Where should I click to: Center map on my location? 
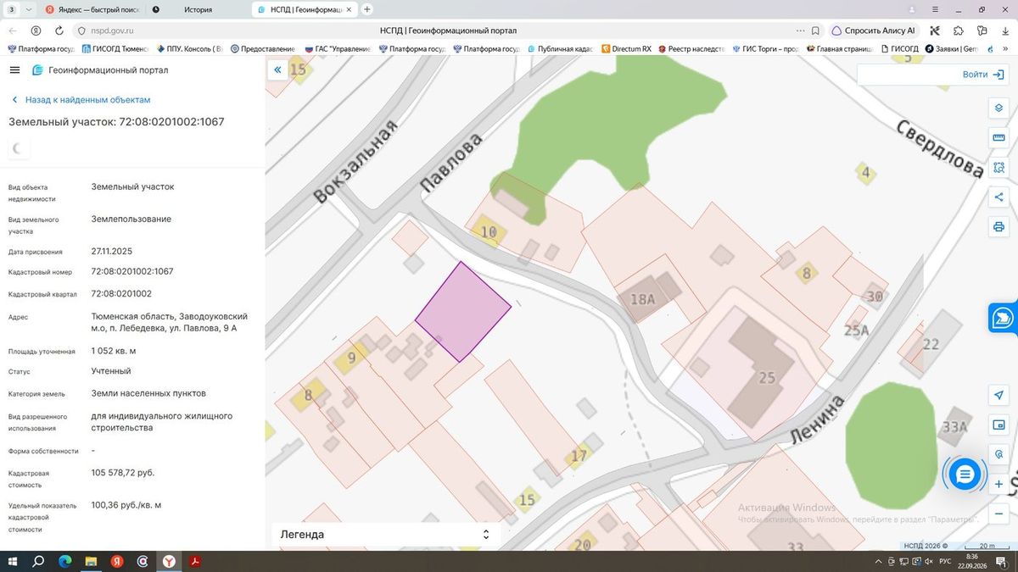(998, 396)
